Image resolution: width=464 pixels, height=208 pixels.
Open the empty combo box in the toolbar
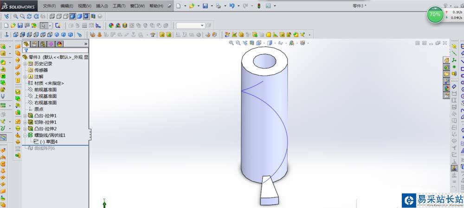pyautogui.click(x=191, y=25)
